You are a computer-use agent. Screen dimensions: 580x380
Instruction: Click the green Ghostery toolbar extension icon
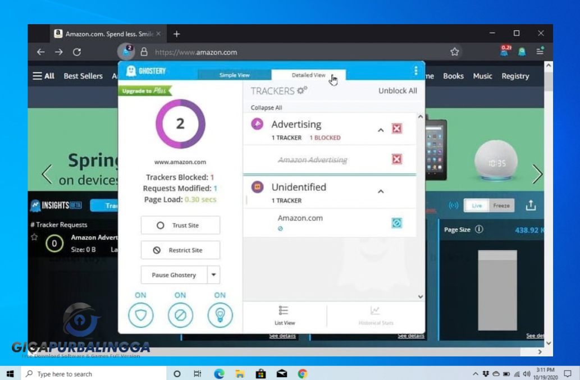point(522,52)
